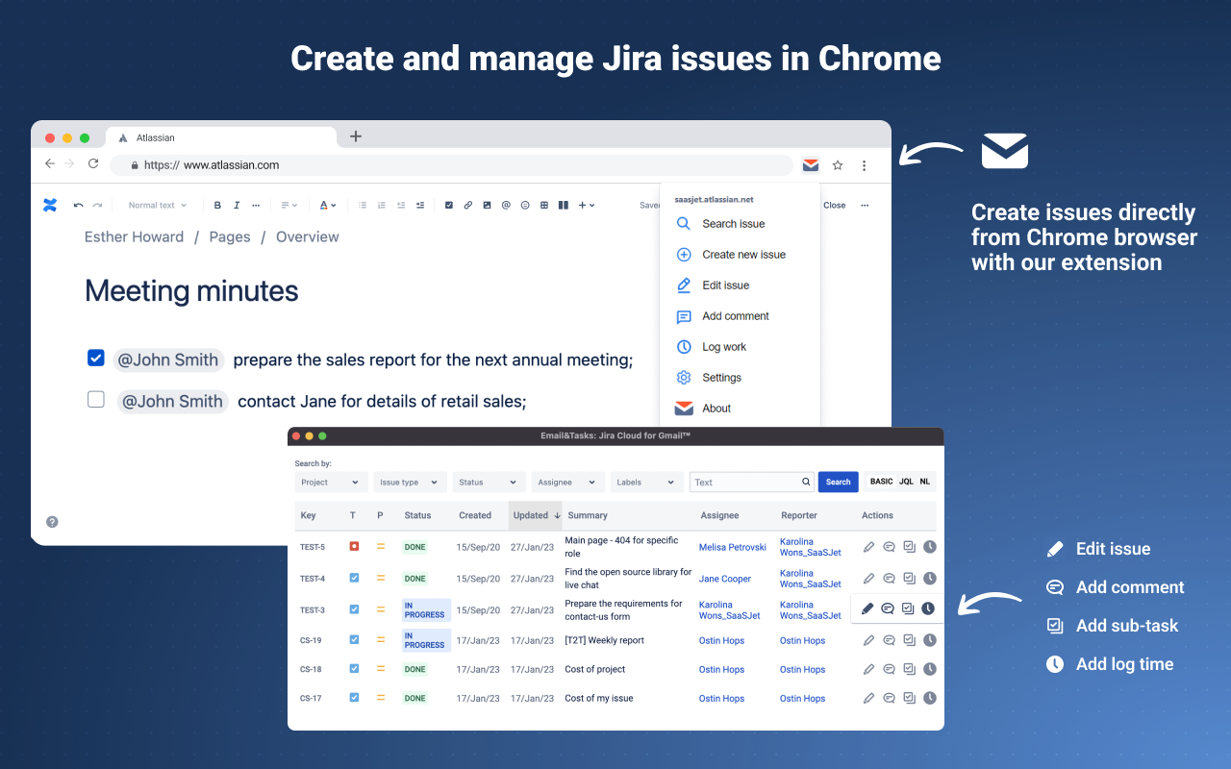The height and width of the screenshot is (769, 1231).
Task: Insert page layouts columns
Action: point(564,205)
